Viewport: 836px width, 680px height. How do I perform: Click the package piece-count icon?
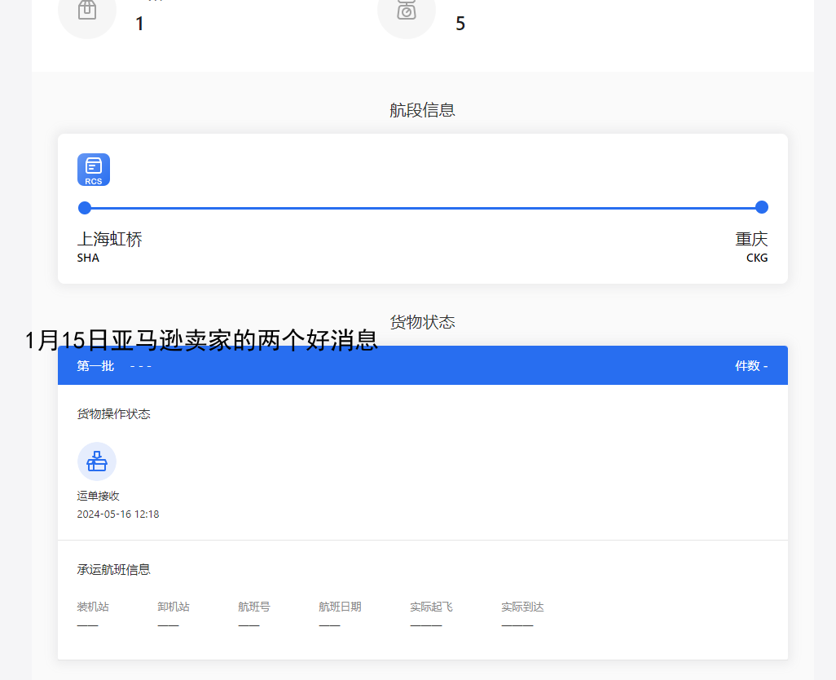point(87,11)
